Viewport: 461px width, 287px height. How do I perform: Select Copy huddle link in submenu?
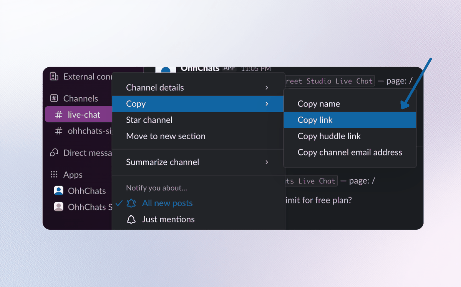coord(350,136)
